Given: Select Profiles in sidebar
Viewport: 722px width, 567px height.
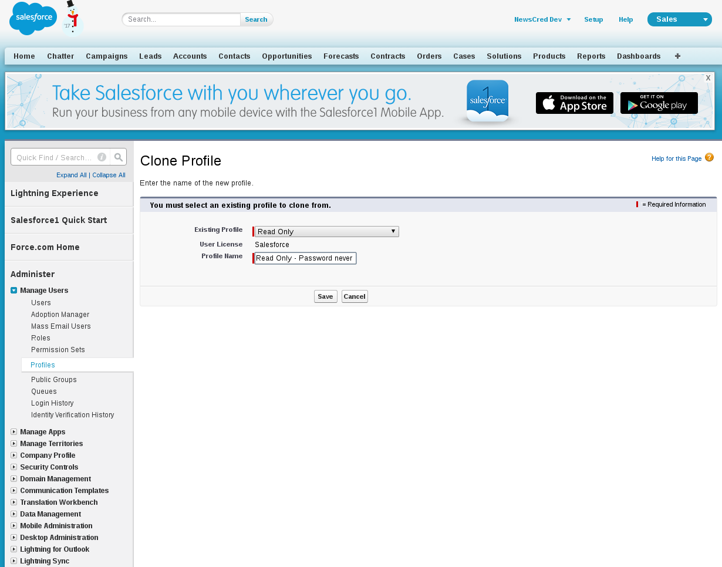Looking at the screenshot, I should (x=43, y=365).
